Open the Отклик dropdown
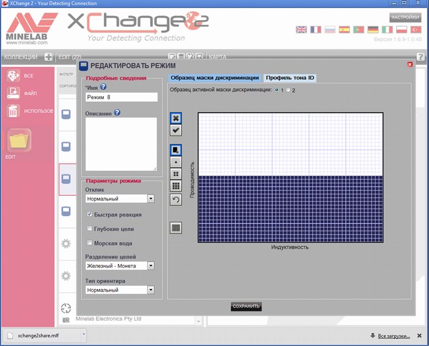The width and height of the screenshot is (429, 346). 151,199
